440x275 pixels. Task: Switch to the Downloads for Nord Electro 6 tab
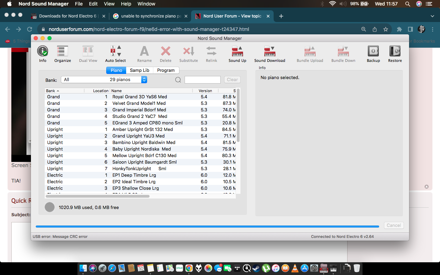coord(68,16)
